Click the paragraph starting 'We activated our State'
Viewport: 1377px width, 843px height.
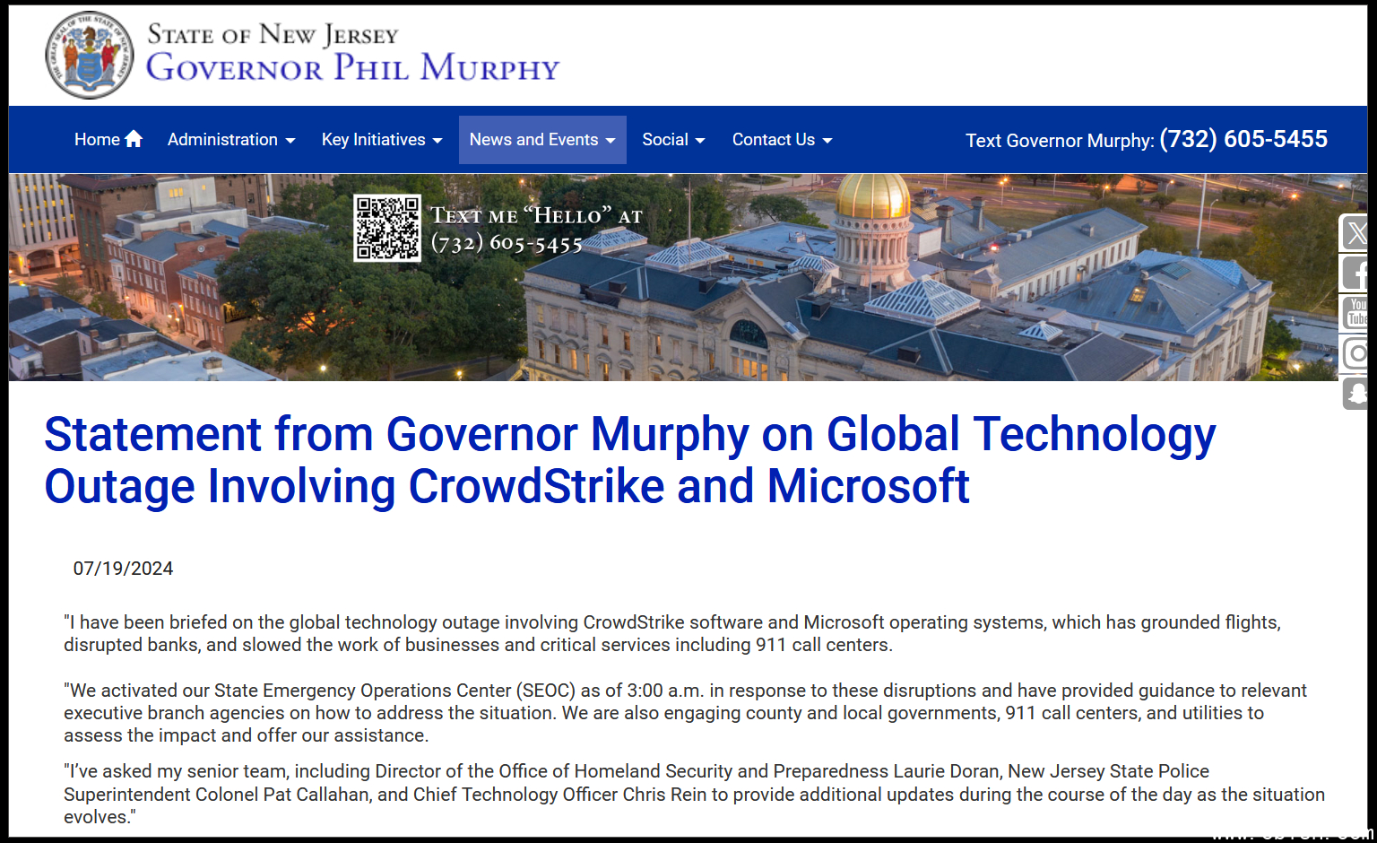click(x=685, y=713)
